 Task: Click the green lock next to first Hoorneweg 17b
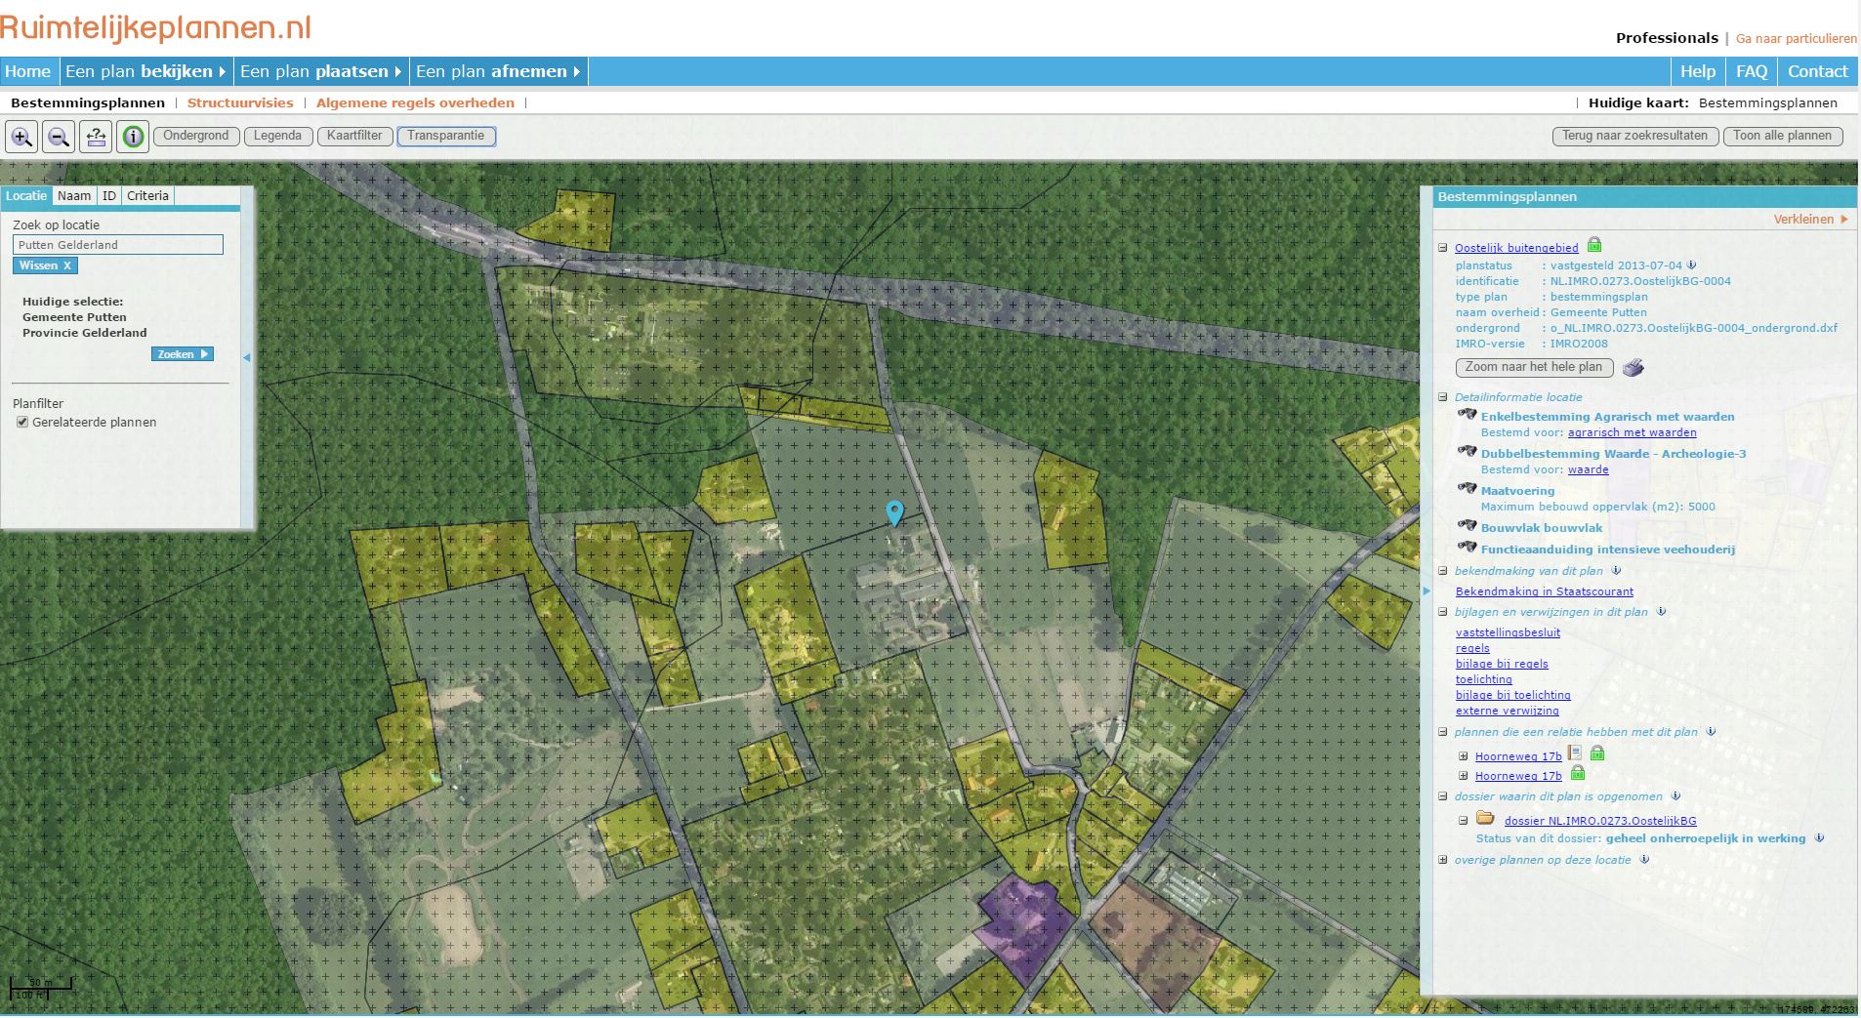(x=1597, y=753)
